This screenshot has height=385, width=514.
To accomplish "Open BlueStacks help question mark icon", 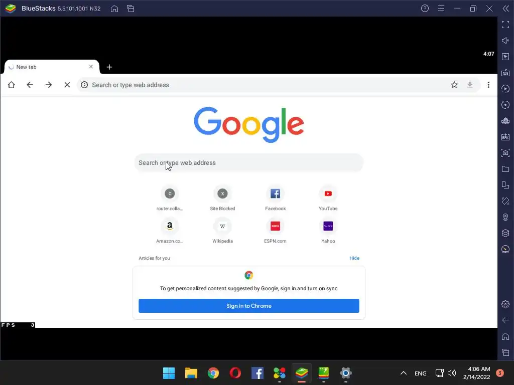I will (425, 9).
